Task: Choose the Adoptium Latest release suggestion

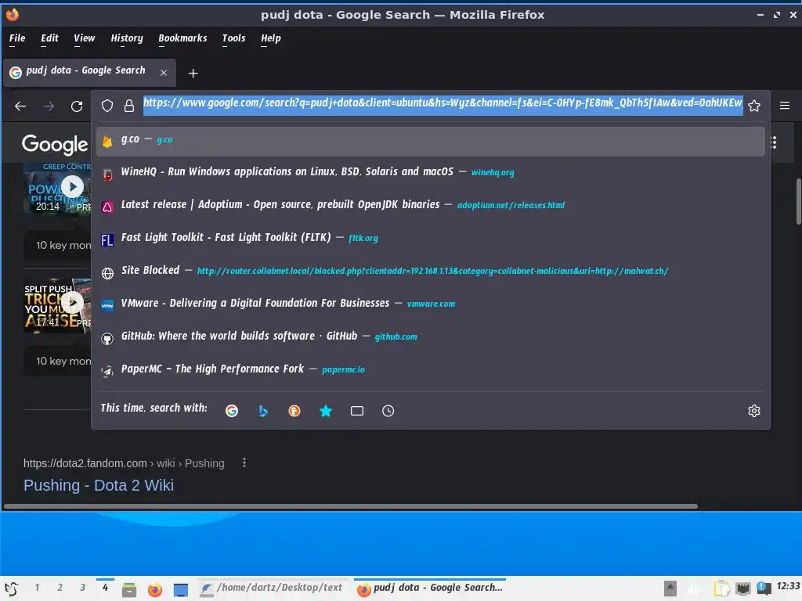Action: (430, 205)
